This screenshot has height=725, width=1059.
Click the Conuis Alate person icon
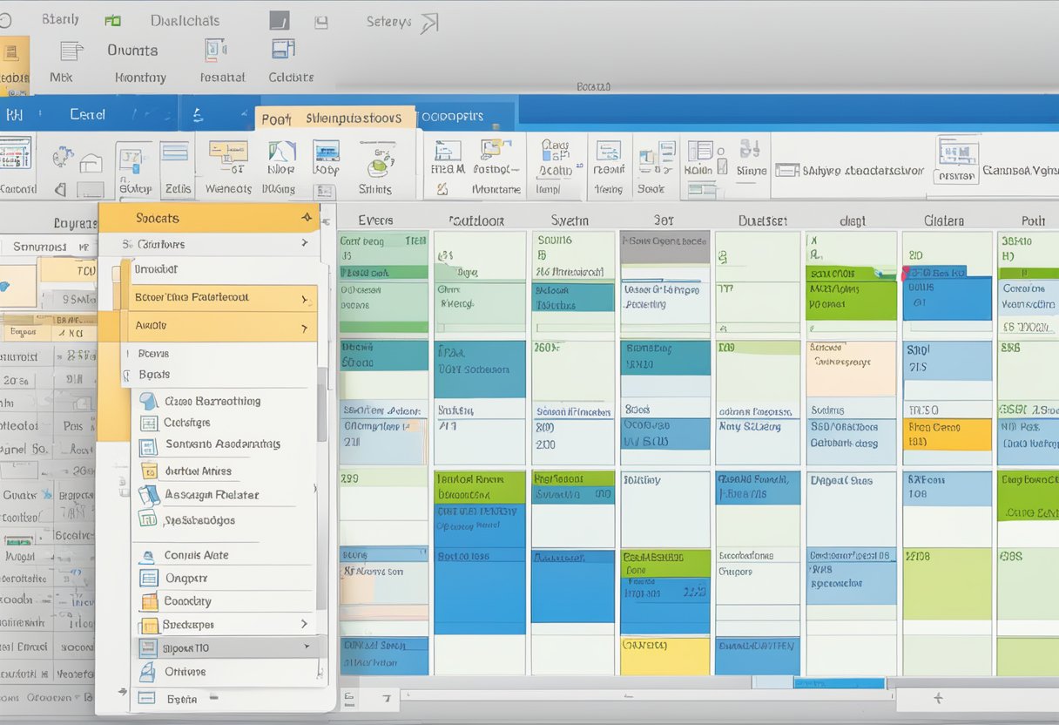(x=149, y=555)
